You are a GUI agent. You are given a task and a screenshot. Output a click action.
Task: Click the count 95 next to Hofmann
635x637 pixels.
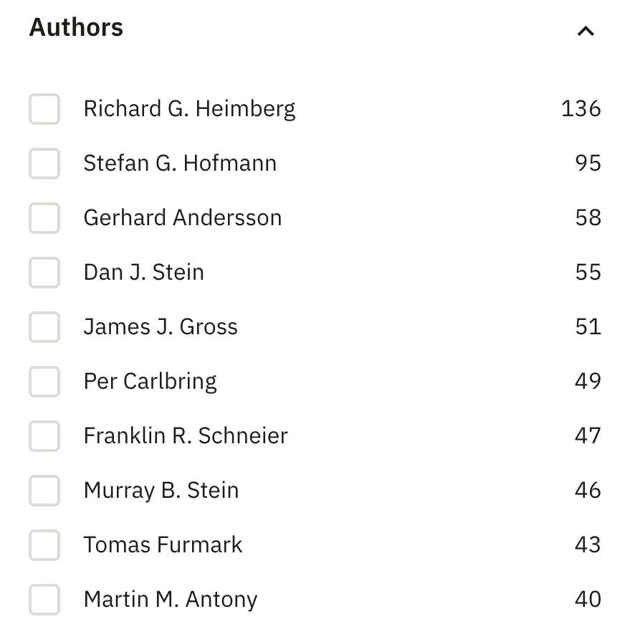point(589,164)
